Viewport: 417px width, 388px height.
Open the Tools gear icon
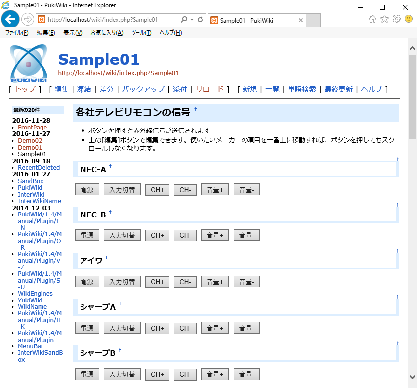click(396, 19)
